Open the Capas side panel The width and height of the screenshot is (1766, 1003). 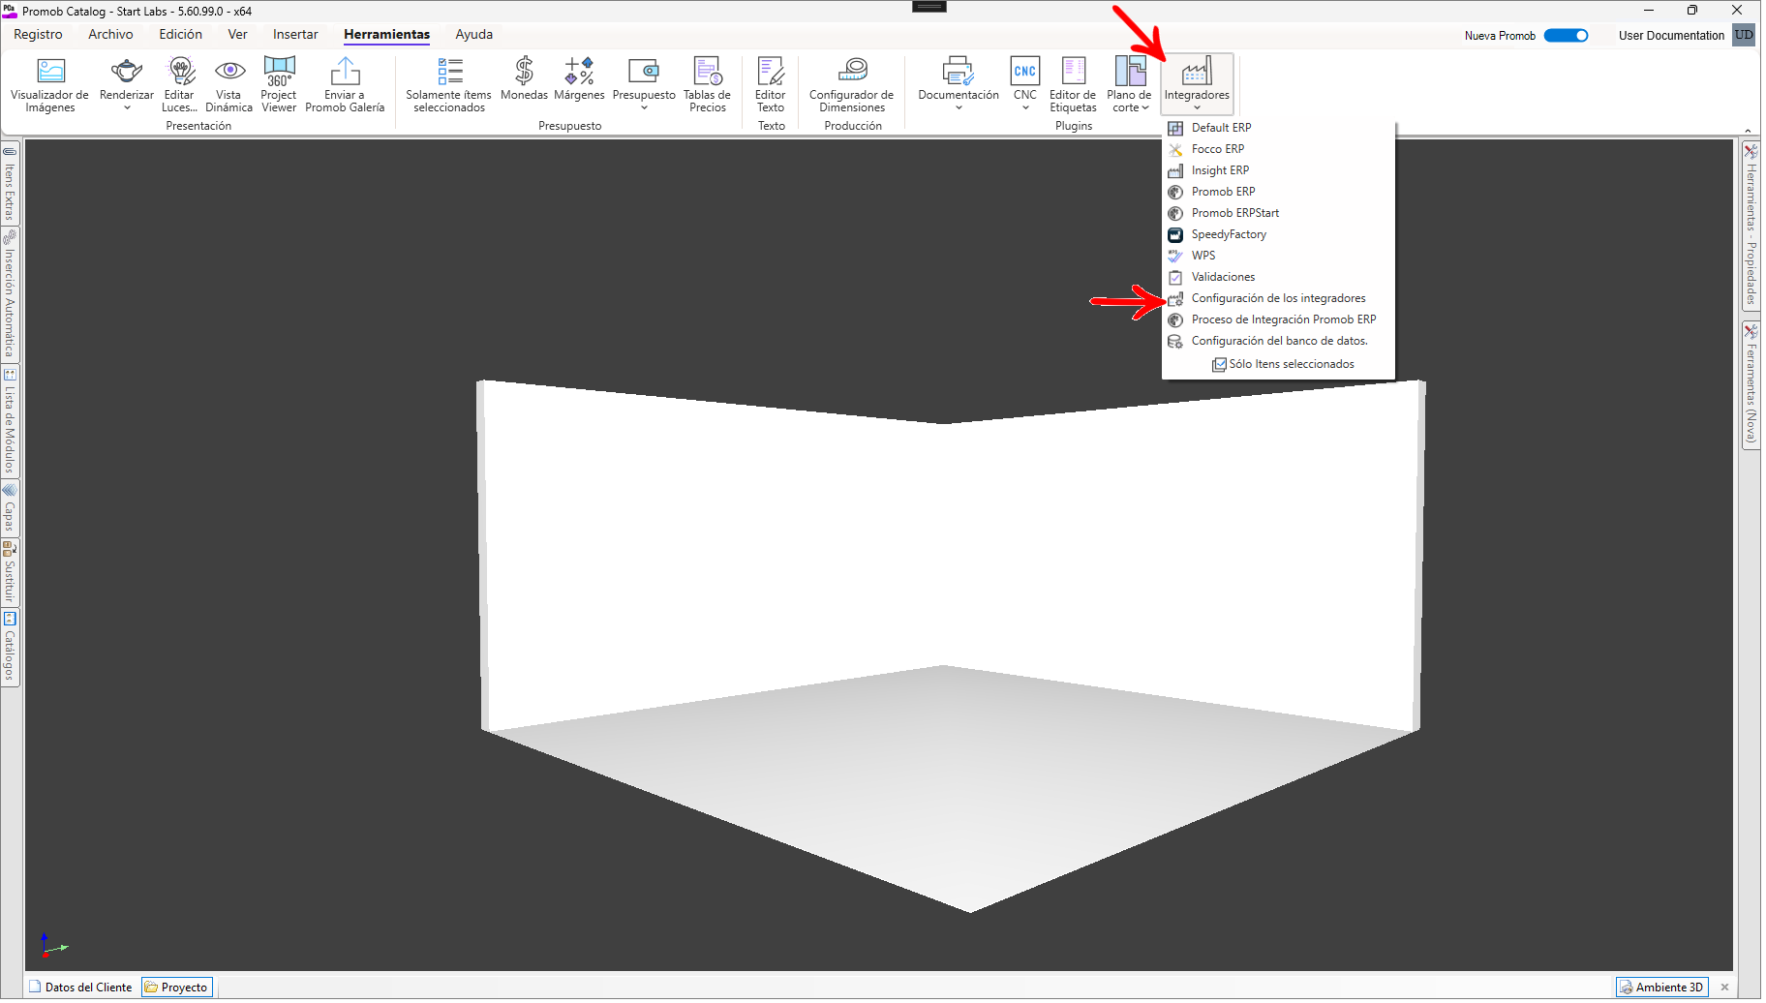(x=10, y=508)
